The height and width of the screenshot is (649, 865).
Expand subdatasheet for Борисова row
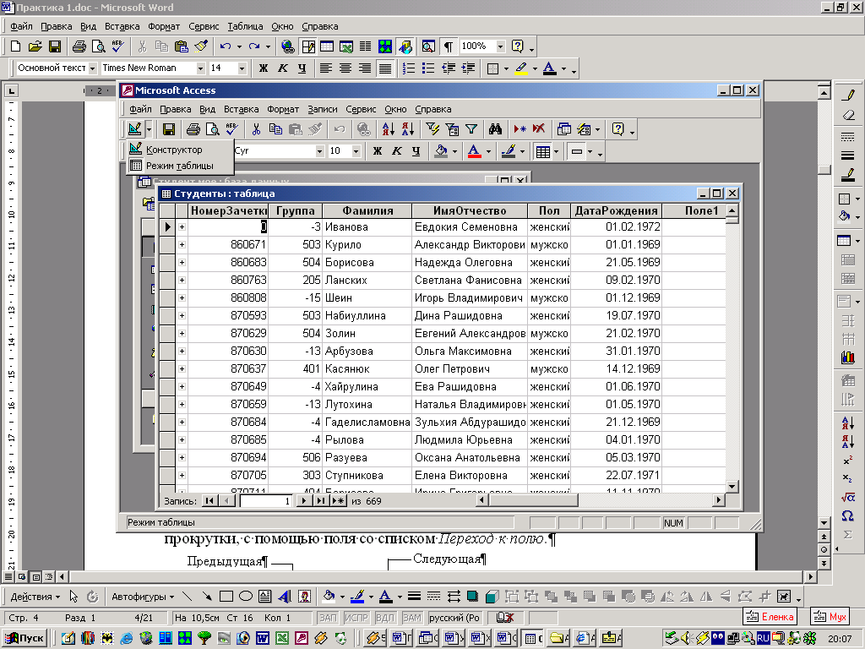coord(182,262)
